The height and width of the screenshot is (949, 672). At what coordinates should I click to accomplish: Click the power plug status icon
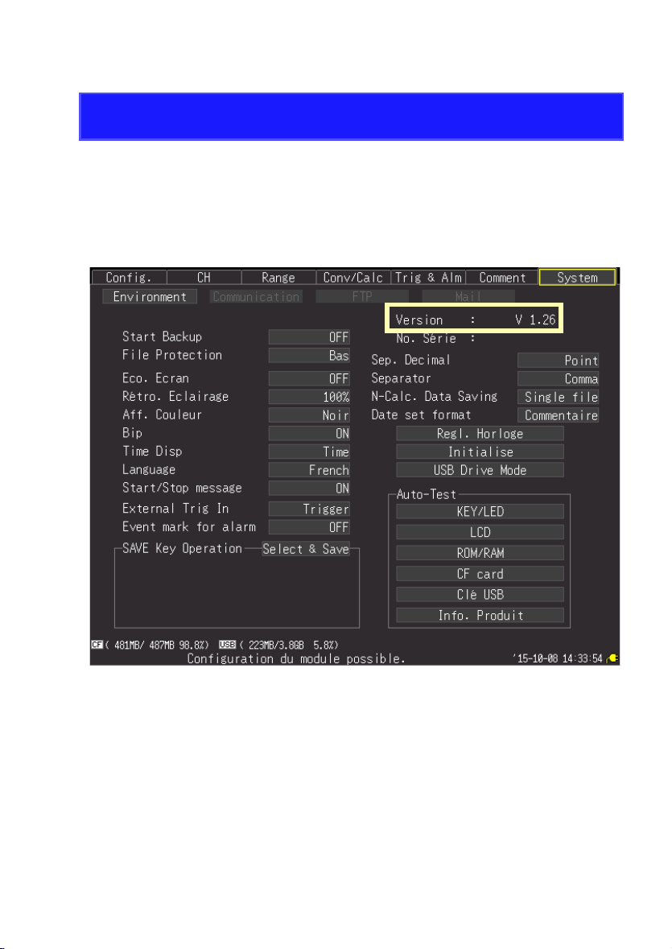pyautogui.click(x=612, y=658)
